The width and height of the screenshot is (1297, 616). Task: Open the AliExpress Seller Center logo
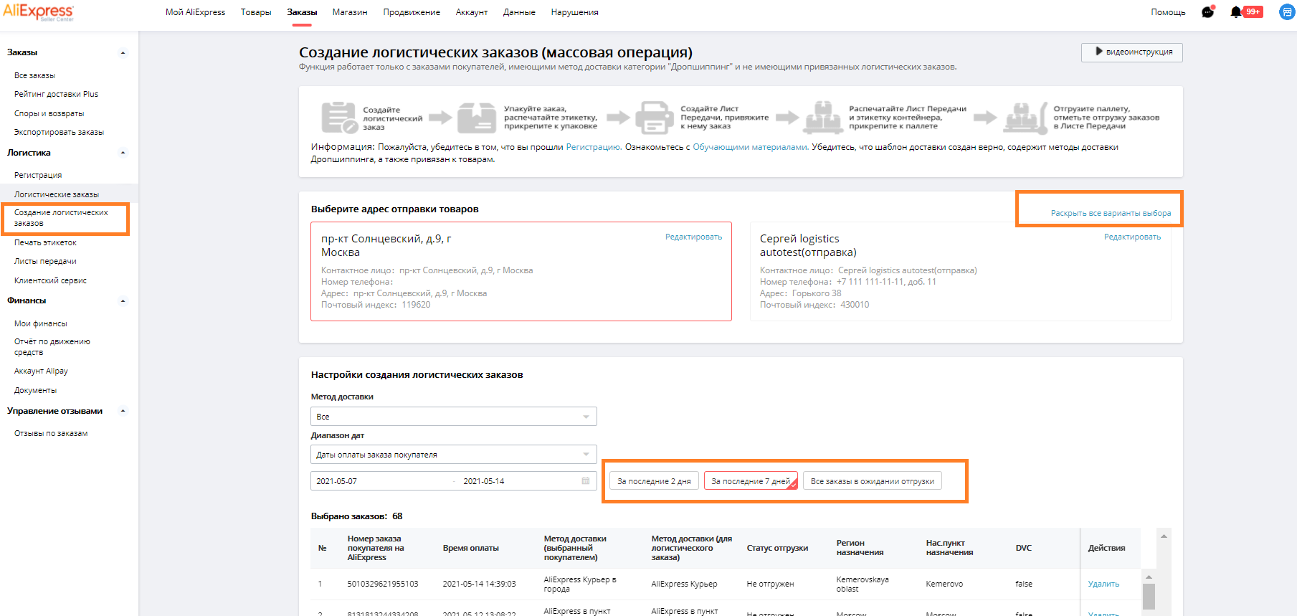[38, 12]
